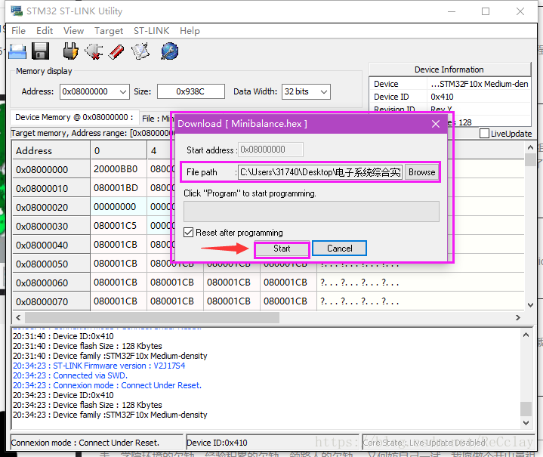Click Cancel in the Download dialog
Viewport: 543px width, 457px height.
point(339,249)
